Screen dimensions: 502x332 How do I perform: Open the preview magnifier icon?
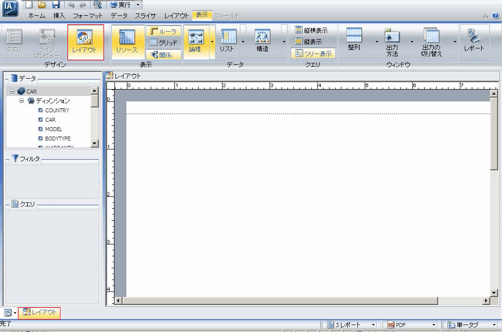tap(97, 4)
